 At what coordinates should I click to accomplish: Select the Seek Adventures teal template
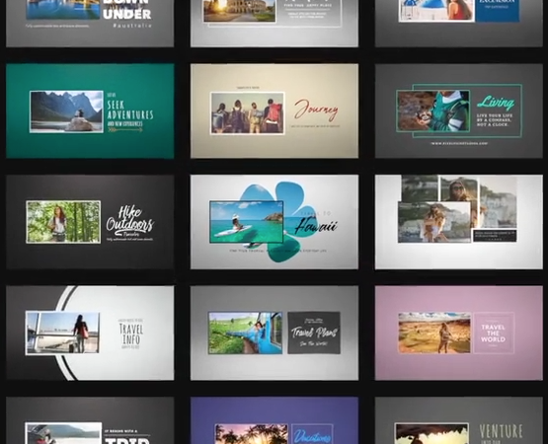(90, 111)
